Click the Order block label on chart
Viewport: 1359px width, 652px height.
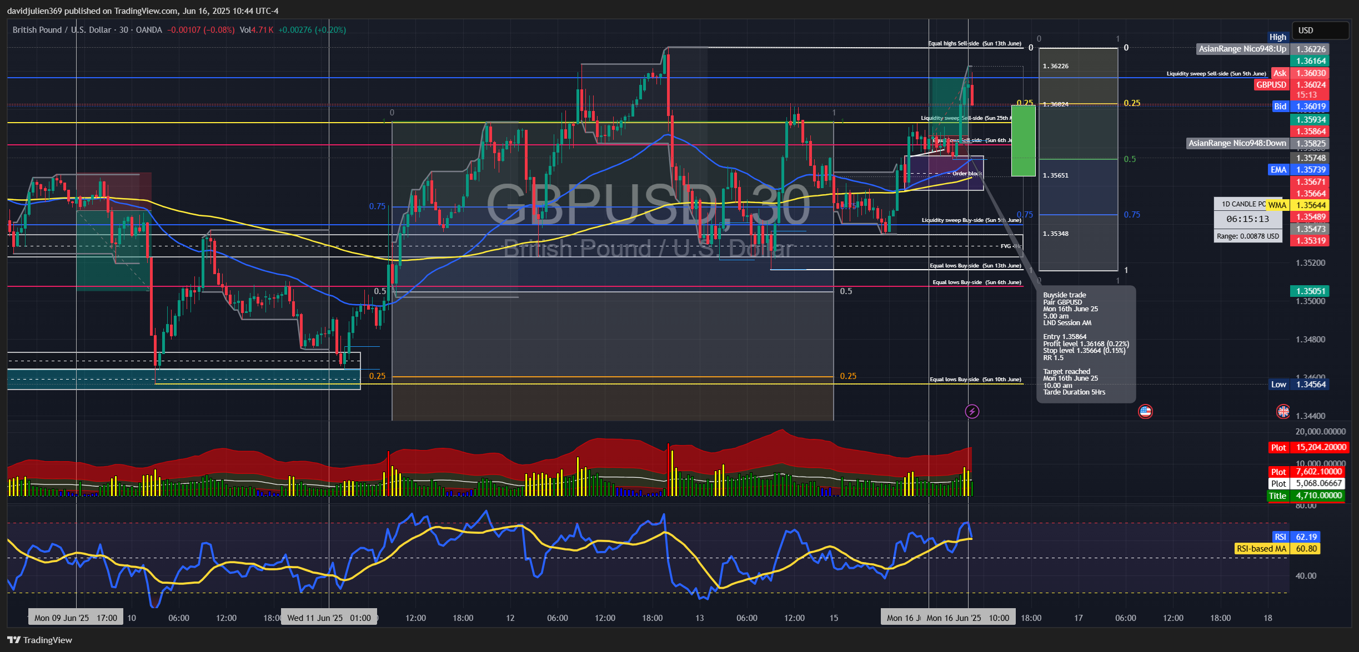[967, 174]
